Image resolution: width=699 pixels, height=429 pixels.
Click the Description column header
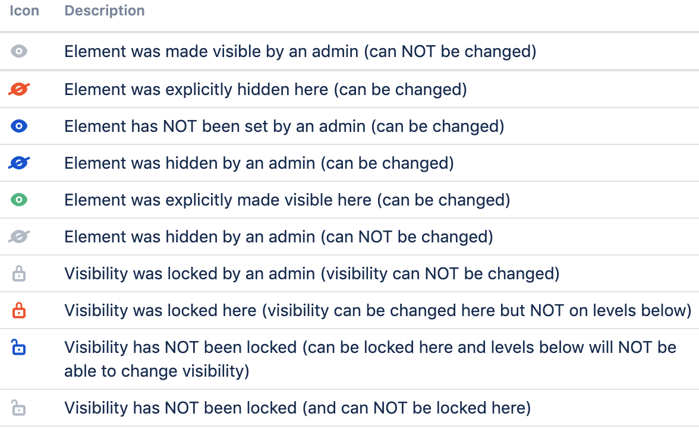coord(105,11)
